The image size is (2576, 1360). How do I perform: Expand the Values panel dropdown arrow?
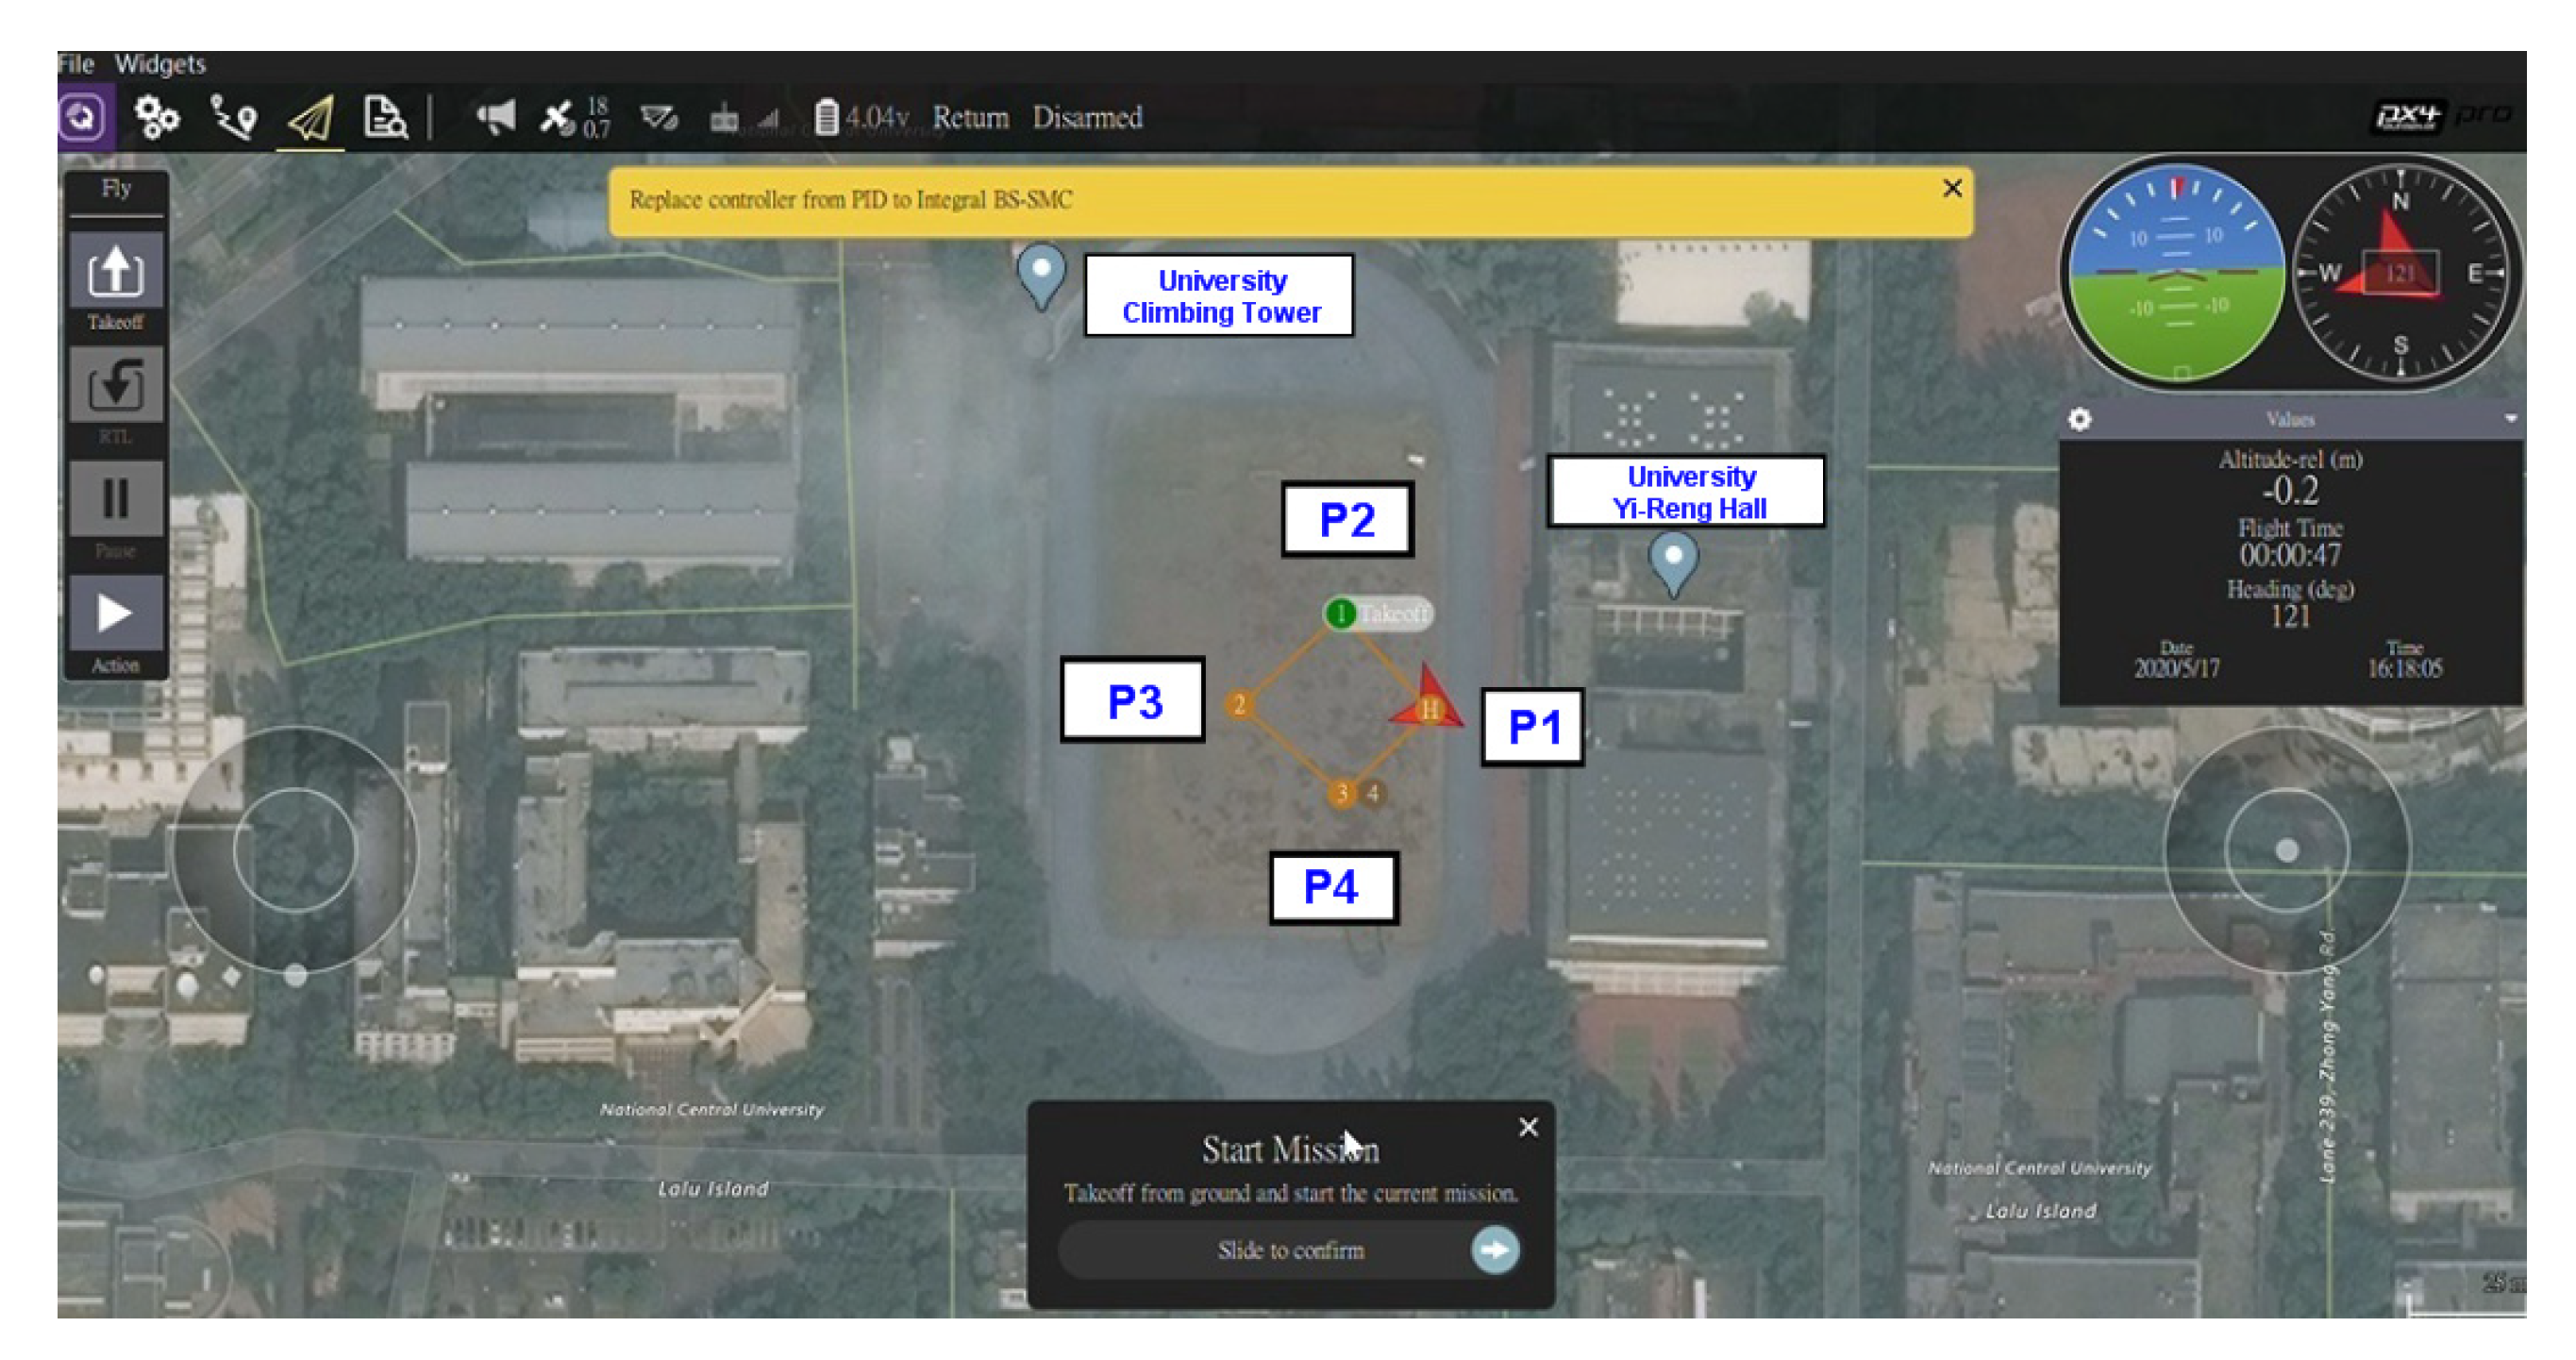2510,419
